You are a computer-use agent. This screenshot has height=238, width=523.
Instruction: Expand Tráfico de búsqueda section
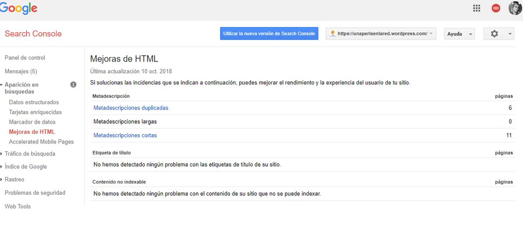1,154
